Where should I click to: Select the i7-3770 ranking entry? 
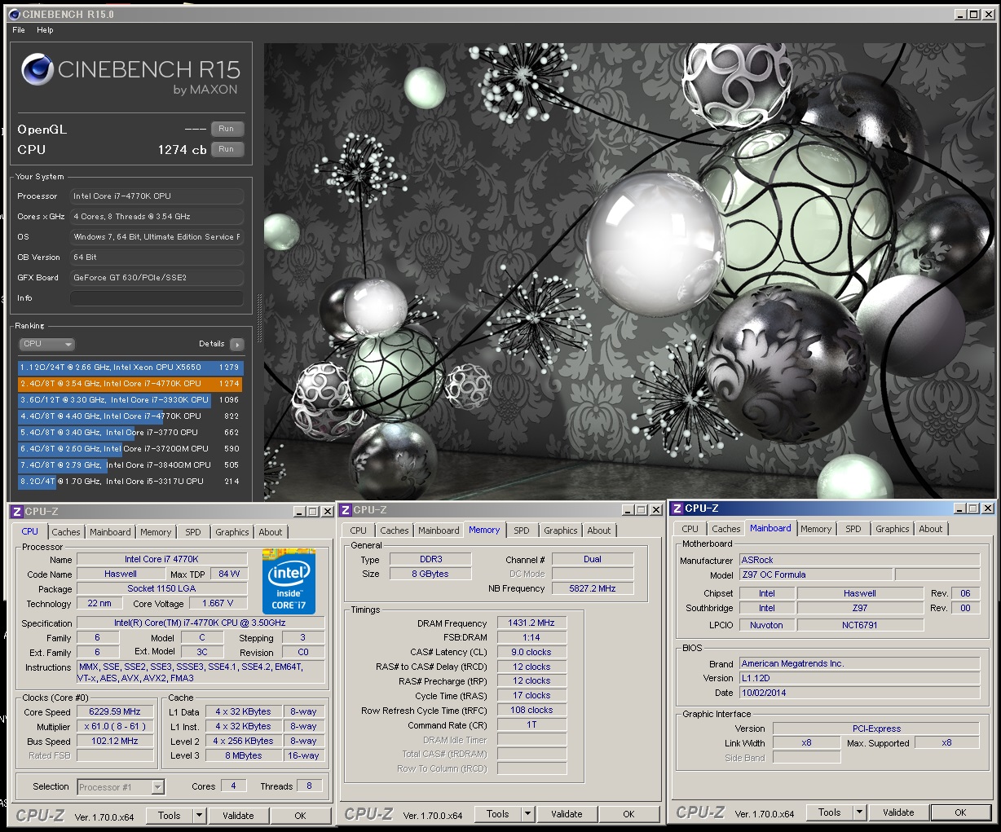[130, 433]
